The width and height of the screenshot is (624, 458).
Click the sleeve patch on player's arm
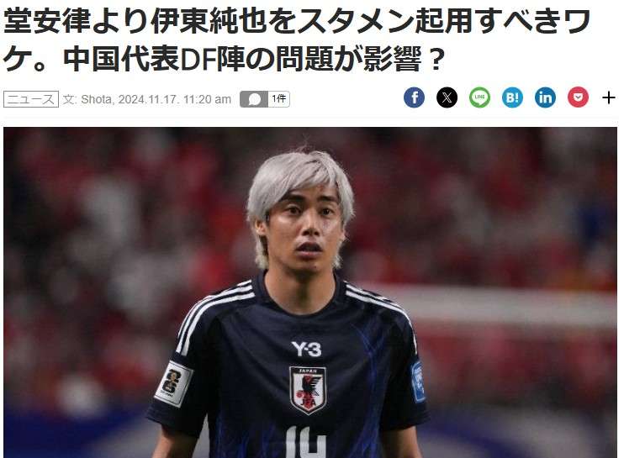point(173,383)
